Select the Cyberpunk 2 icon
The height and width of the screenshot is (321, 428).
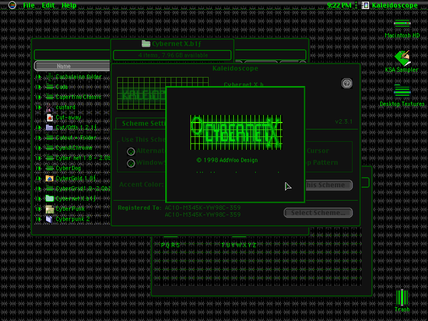pyautogui.click(x=49, y=219)
